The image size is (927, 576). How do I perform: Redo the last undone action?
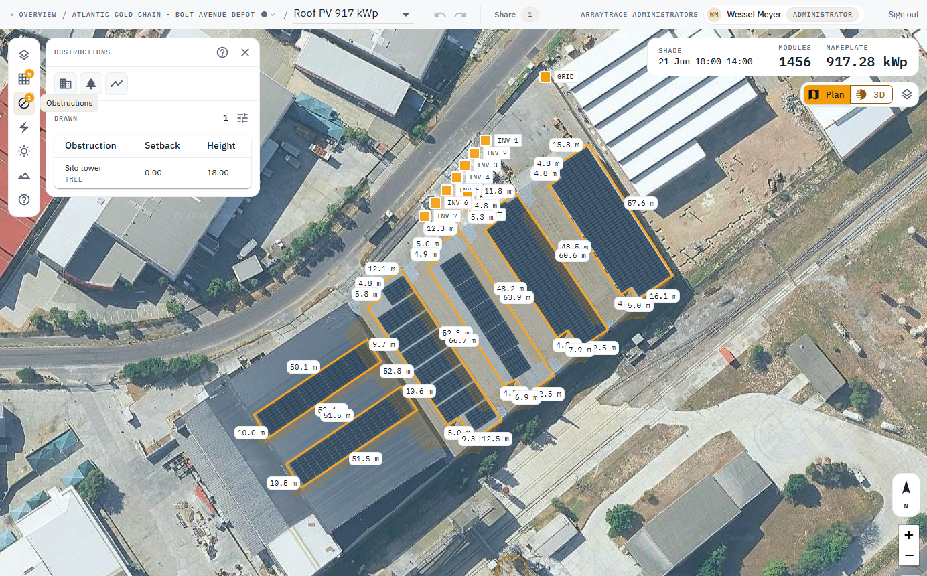(460, 15)
